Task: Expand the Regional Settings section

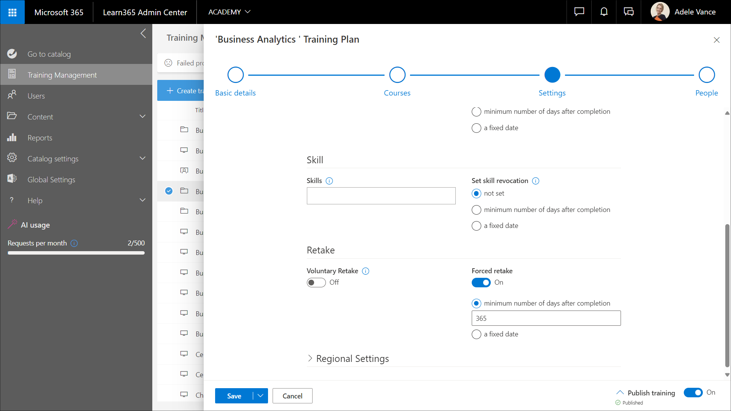Action: coord(310,358)
